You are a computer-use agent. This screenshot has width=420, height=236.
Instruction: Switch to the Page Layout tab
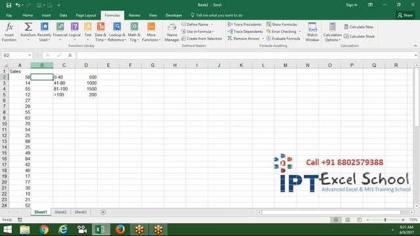(x=86, y=15)
